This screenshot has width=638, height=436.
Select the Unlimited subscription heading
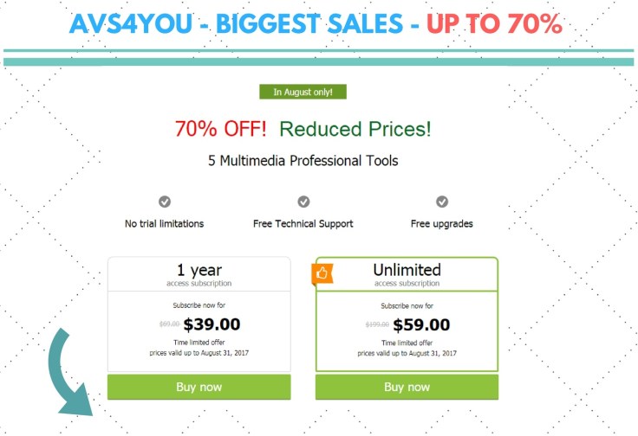coord(407,270)
